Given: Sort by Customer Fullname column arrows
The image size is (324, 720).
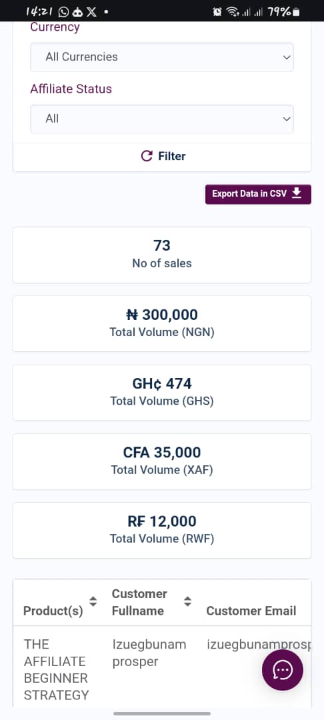Looking at the screenshot, I should [x=187, y=601].
